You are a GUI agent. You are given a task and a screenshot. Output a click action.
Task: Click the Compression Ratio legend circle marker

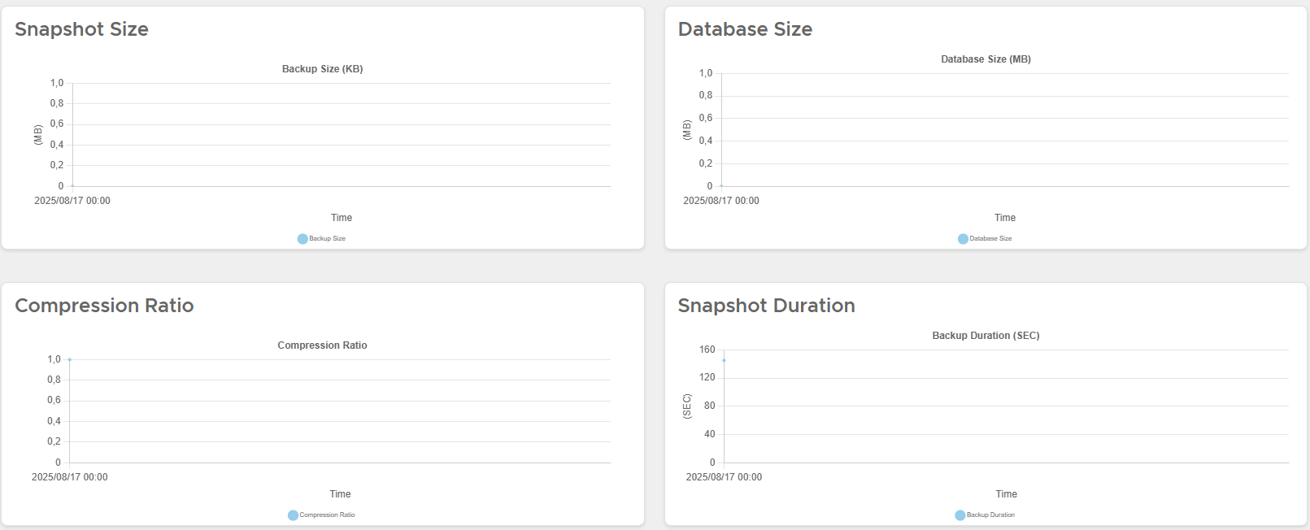point(293,515)
